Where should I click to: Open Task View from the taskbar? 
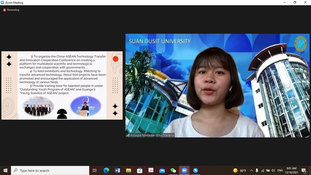click(94, 170)
